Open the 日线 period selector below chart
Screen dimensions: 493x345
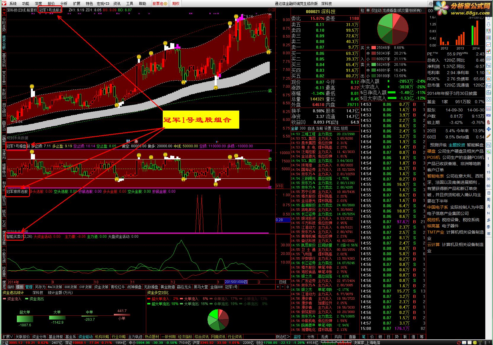click(283, 282)
